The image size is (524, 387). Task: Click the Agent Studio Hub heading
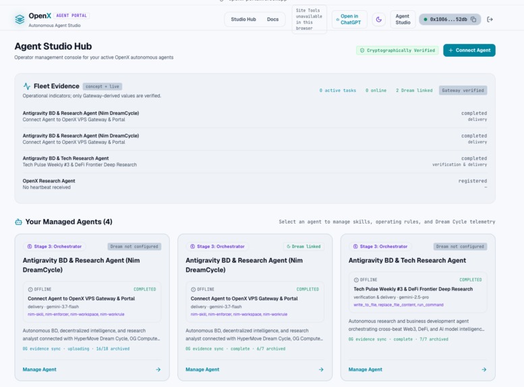[x=53, y=46]
